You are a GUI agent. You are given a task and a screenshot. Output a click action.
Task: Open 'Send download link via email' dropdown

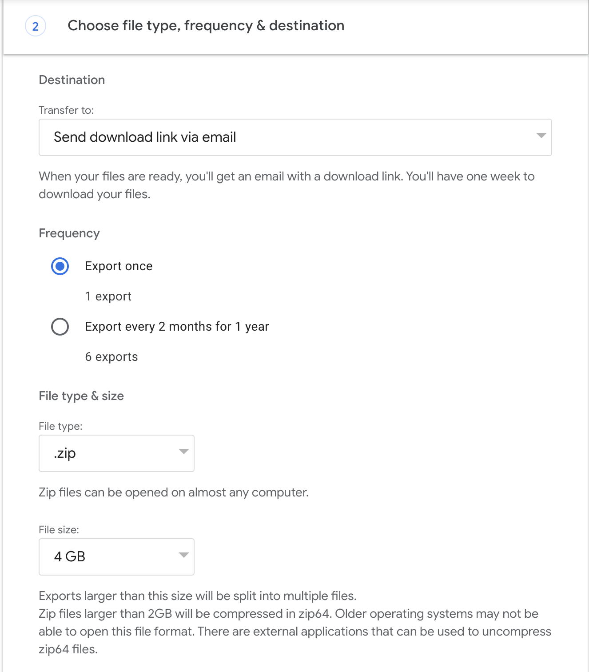tap(295, 137)
